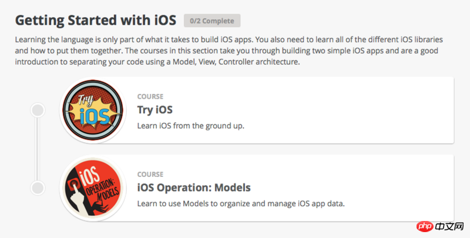Click the intro paragraph about iOS libraries
The image size is (470, 238).
click(229, 51)
